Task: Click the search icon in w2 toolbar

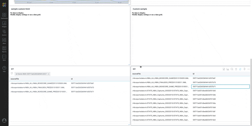Action: click(x=232, y=69)
